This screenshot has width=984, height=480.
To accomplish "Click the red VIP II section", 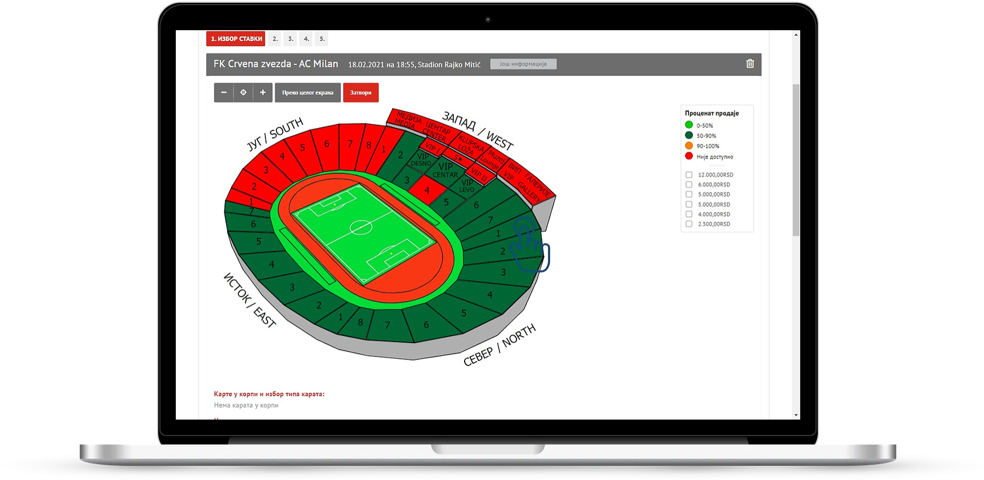I will [478, 175].
